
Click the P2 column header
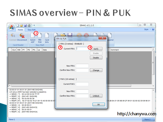(x=29, y=50)
